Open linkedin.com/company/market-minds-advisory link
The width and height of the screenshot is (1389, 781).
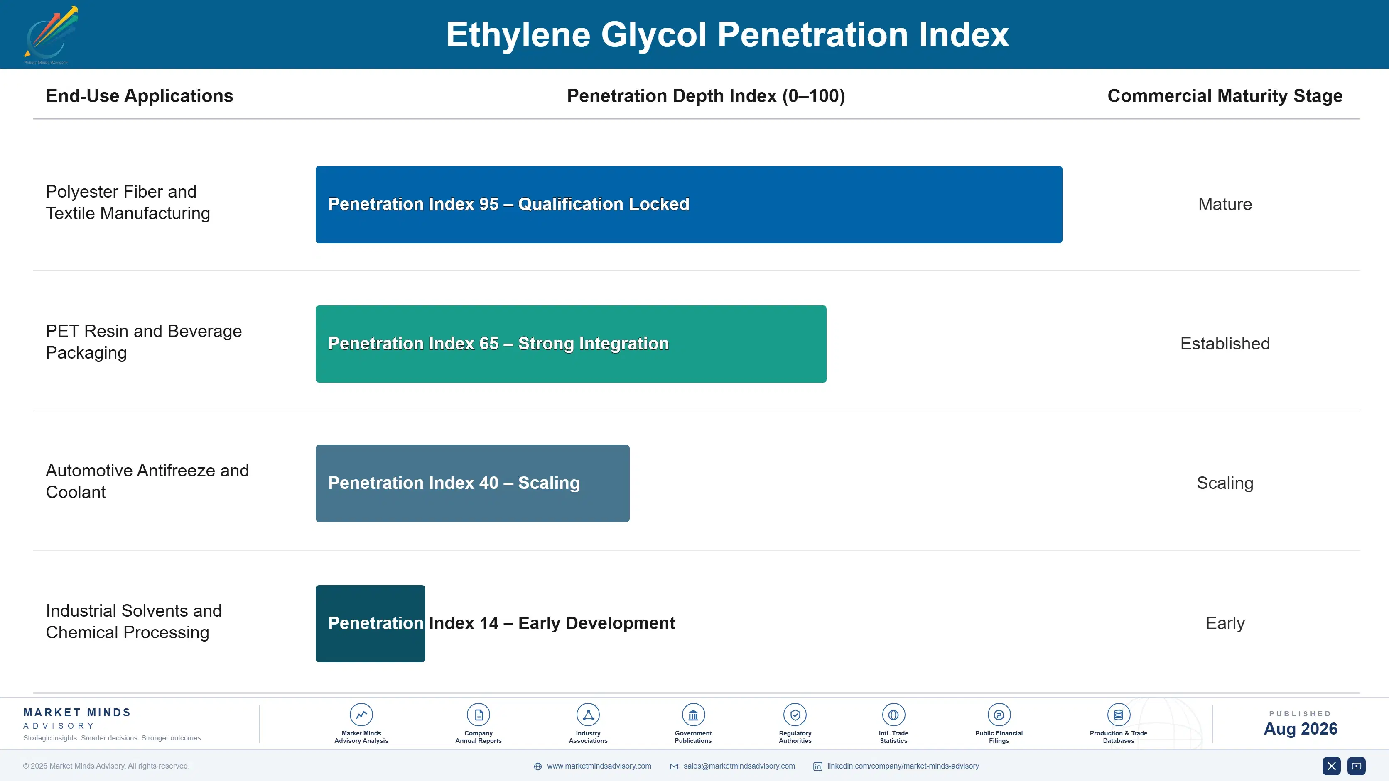click(903, 766)
